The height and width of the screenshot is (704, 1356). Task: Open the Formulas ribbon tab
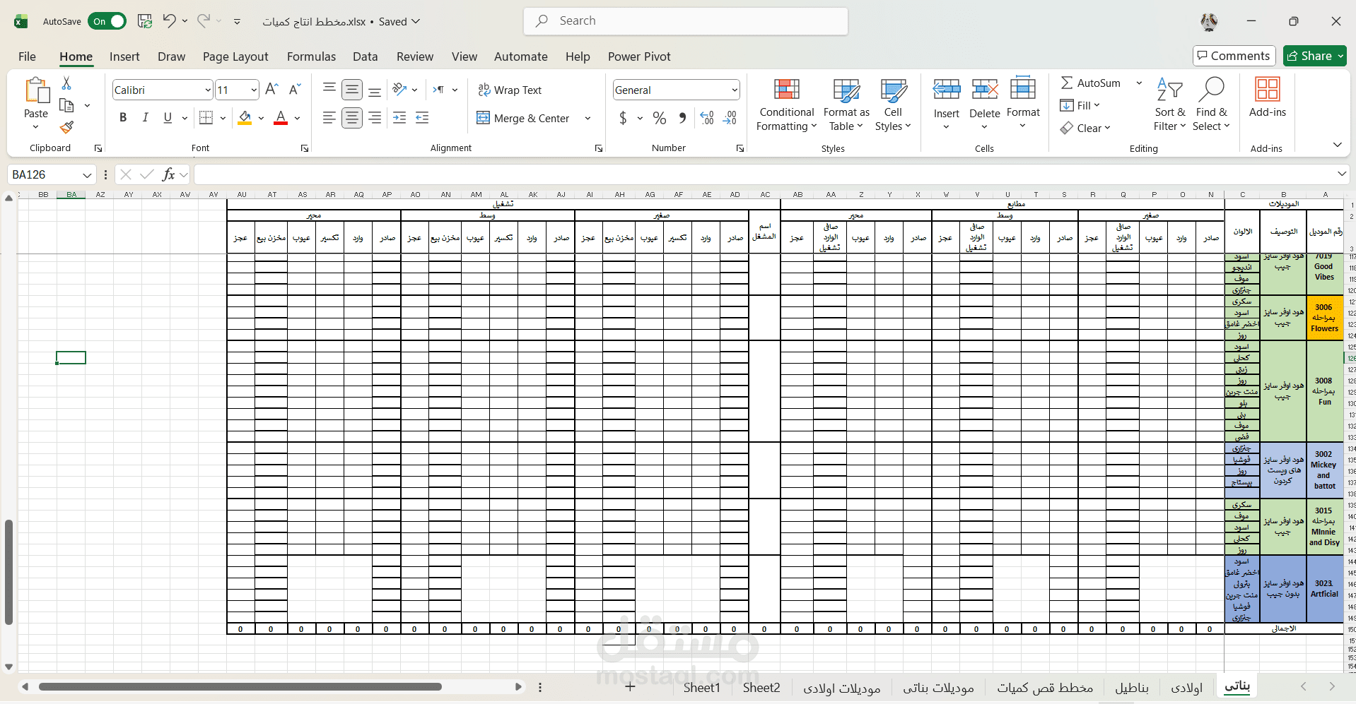[311, 56]
